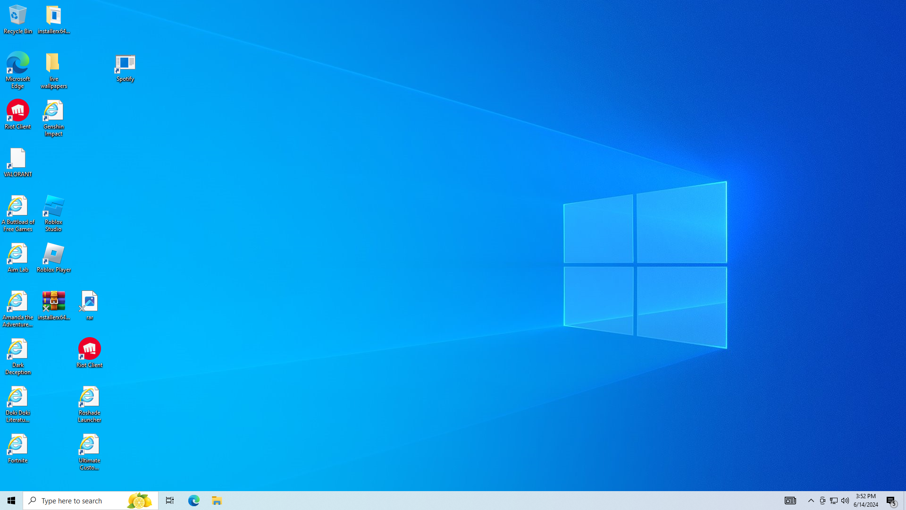
Task: Launch Microsoft Edge from the taskbar
Action: (193, 500)
